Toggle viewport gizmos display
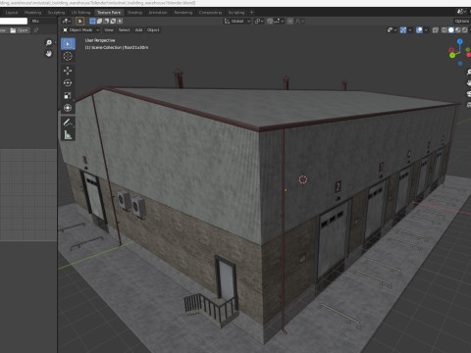 pos(403,30)
